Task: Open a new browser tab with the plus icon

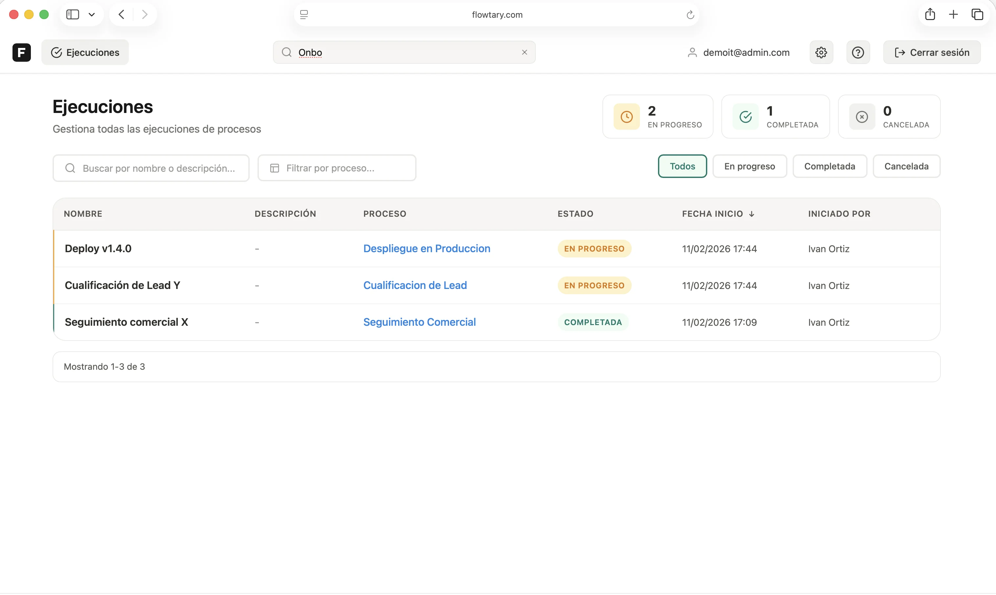Action: [x=953, y=15]
